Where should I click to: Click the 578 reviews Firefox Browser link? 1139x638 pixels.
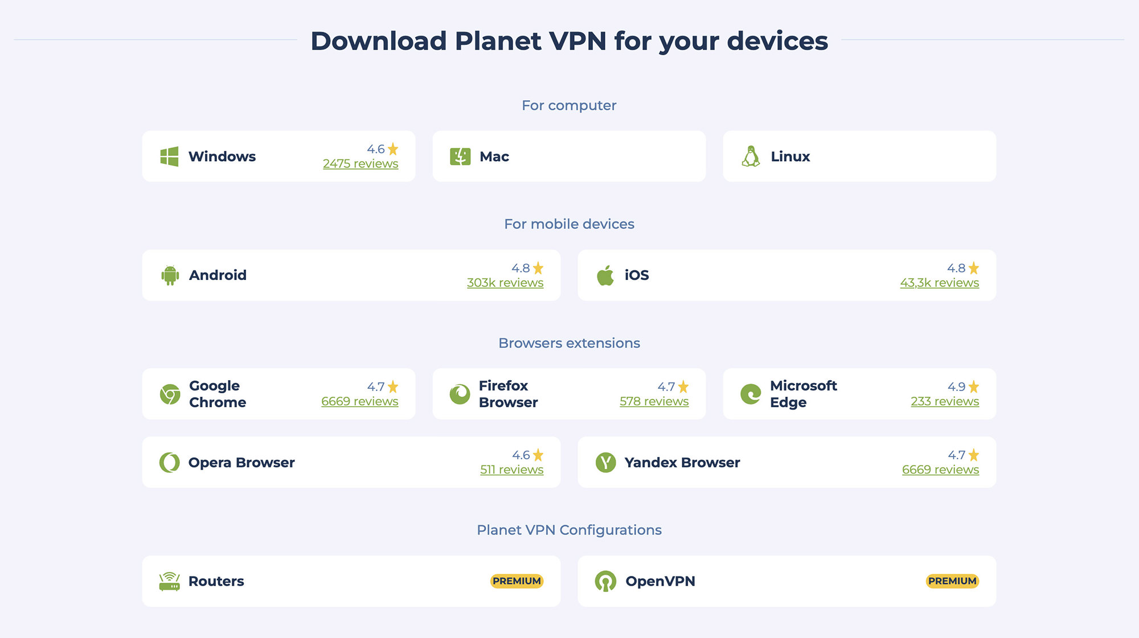click(653, 400)
